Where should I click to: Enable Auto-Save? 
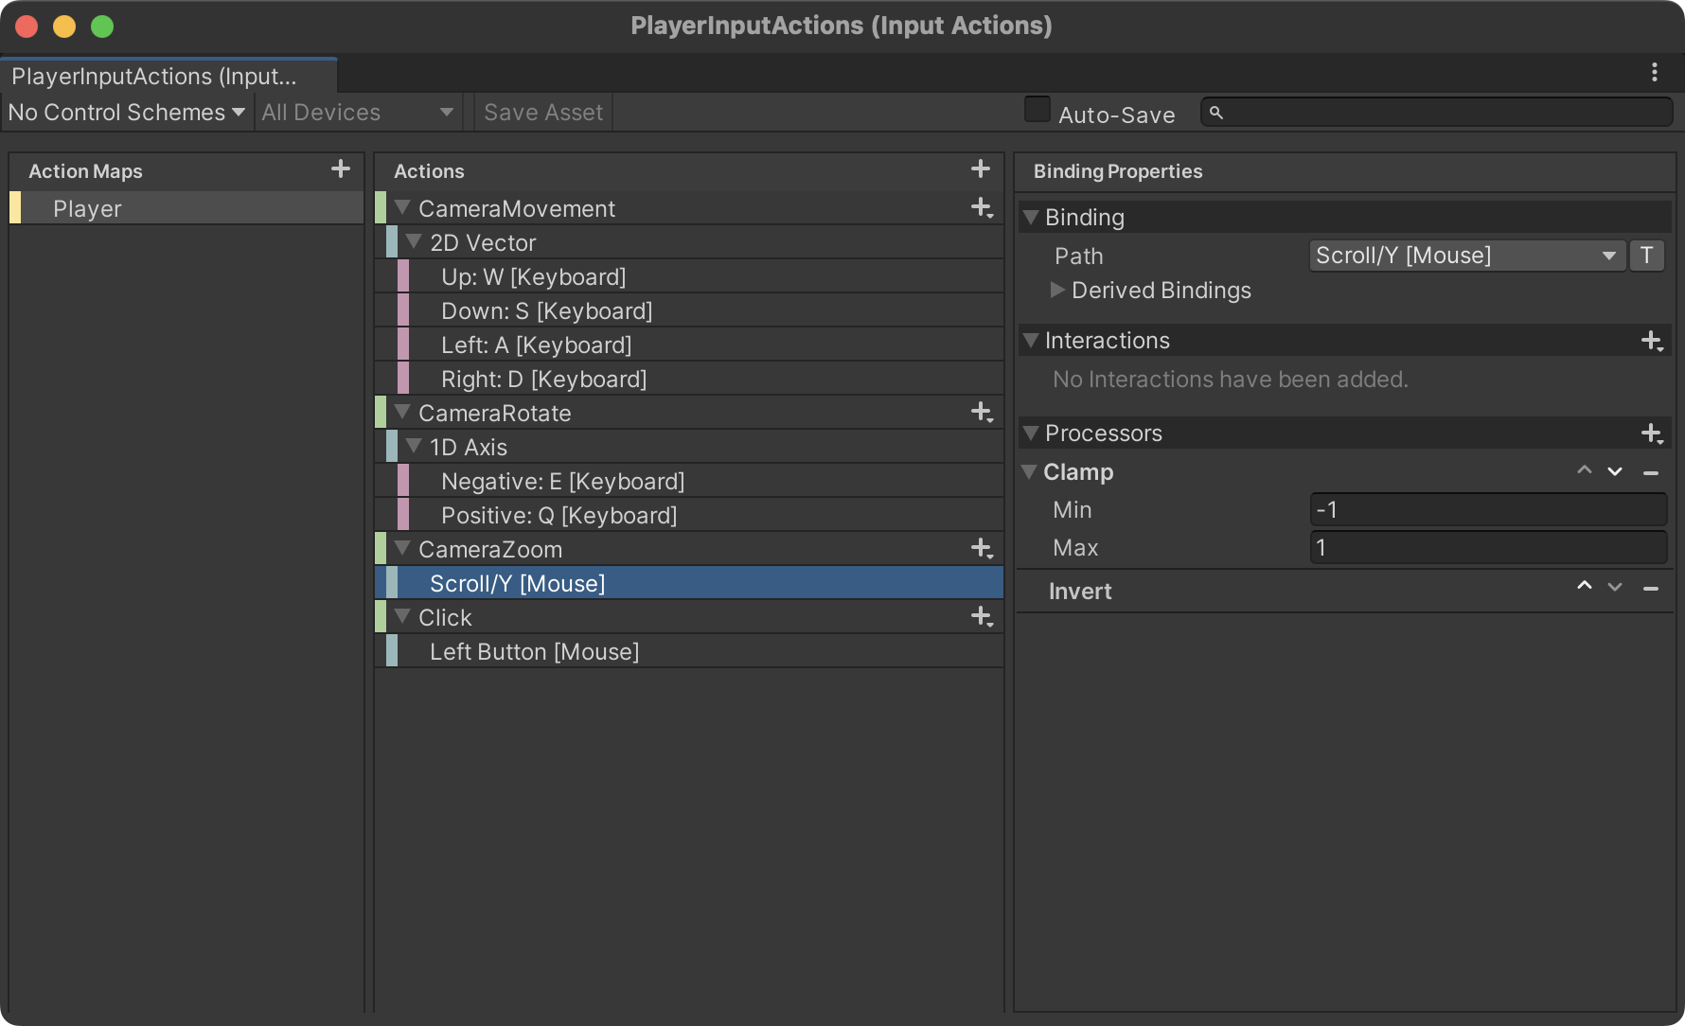(x=1037, y=110)
